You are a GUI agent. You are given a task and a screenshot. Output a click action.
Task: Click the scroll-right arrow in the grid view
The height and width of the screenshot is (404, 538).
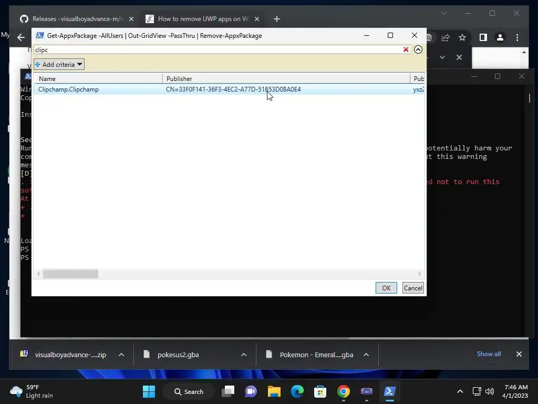[x=419, y=274]
